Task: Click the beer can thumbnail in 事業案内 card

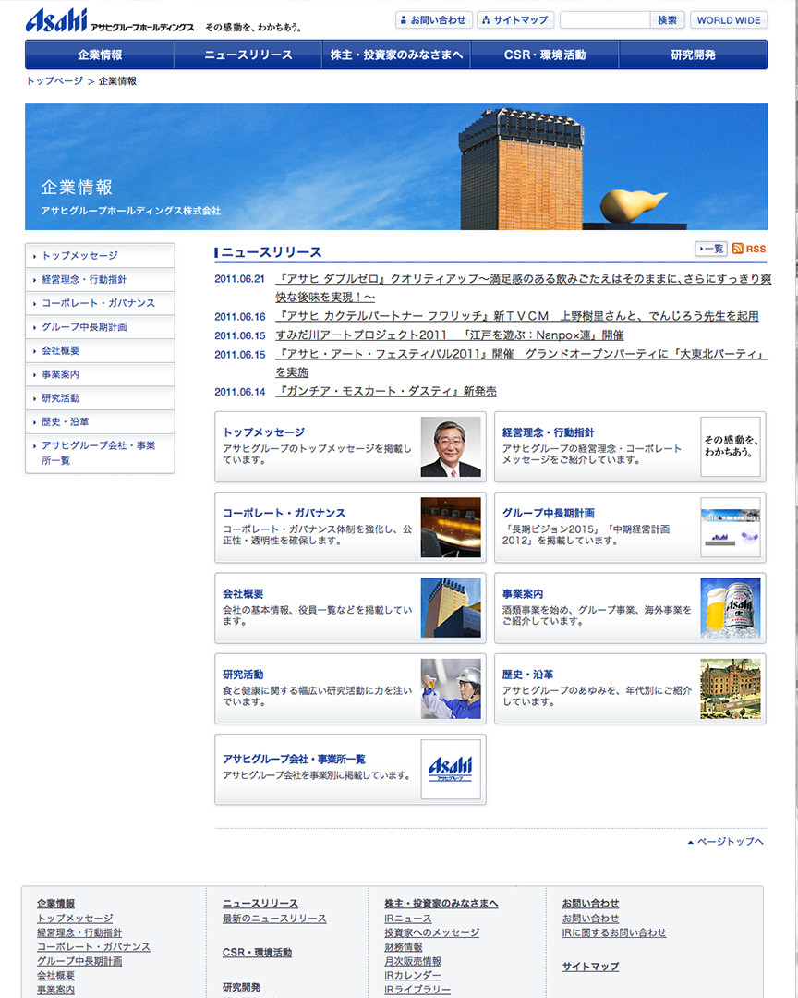Action: point(730,608)
